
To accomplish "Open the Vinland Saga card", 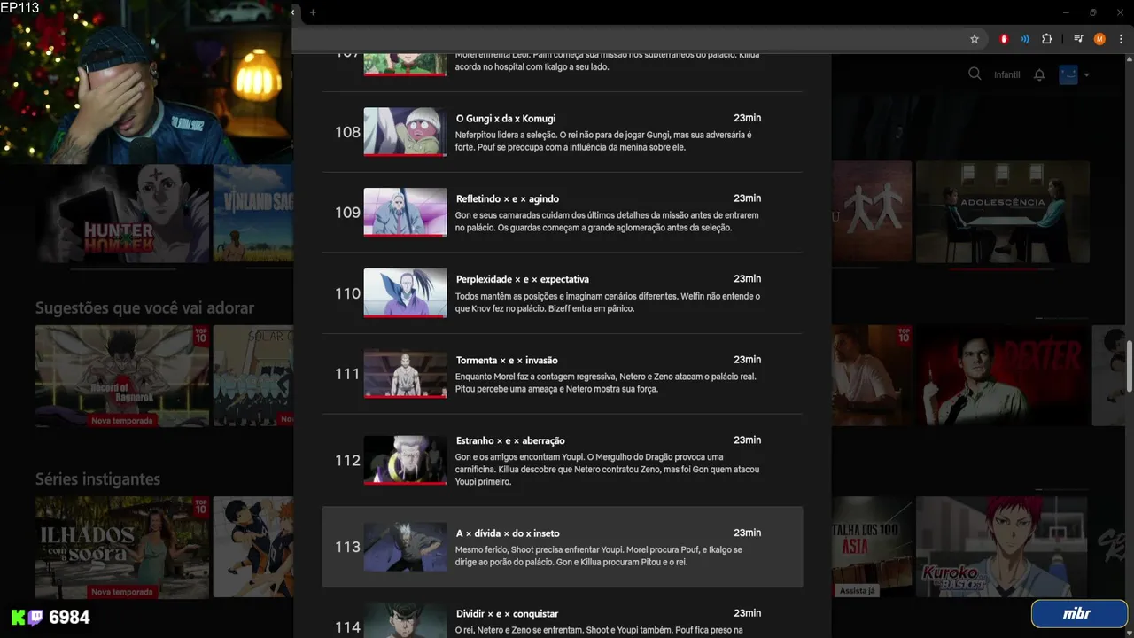I will (253, 213).
